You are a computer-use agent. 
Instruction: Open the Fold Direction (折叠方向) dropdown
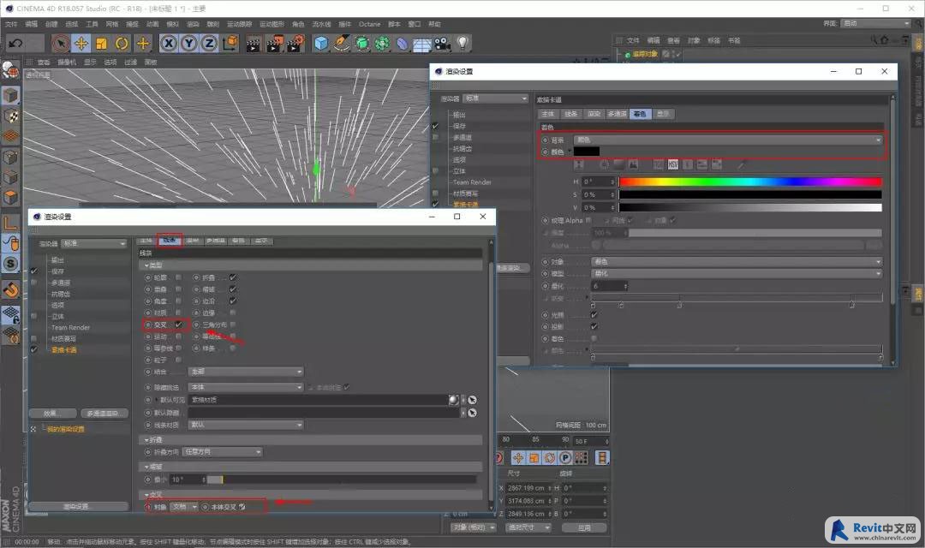pos(222,452)
